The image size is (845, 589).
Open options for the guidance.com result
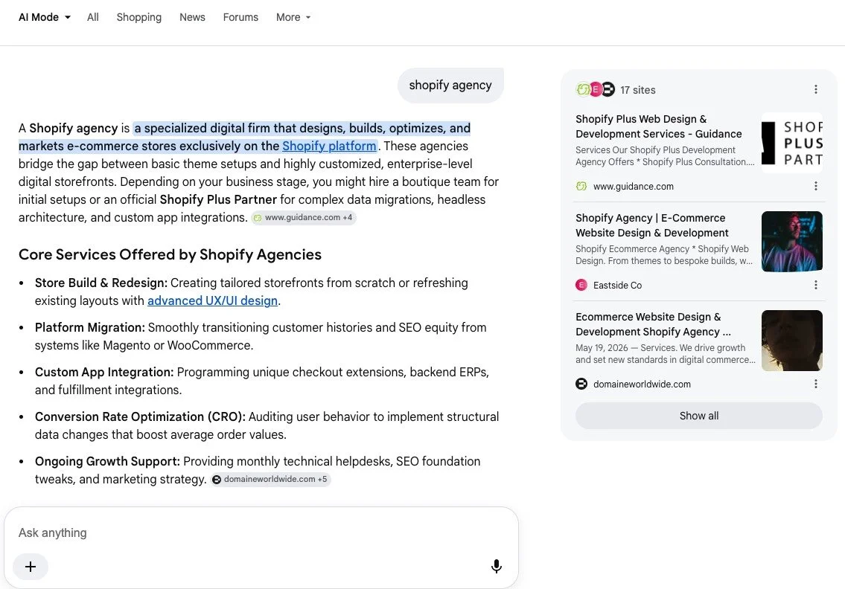click(816, 186)
